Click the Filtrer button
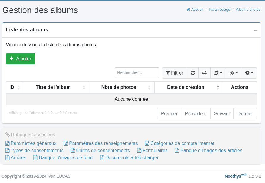This screenshot has width=265, height=183. 175,73
